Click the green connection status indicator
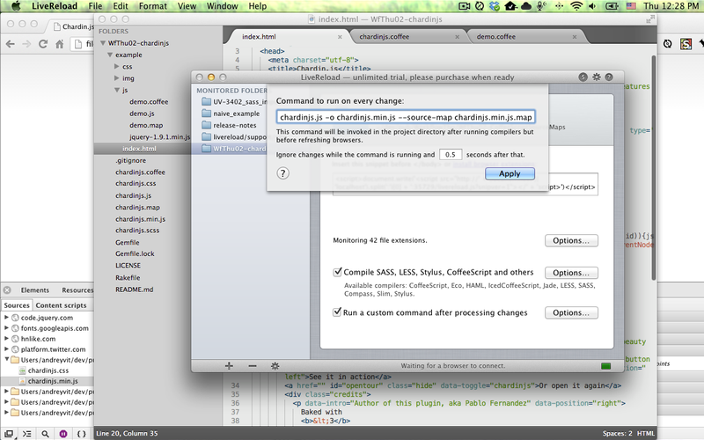Viewport: 704px width, 440px height. (605, 366)
